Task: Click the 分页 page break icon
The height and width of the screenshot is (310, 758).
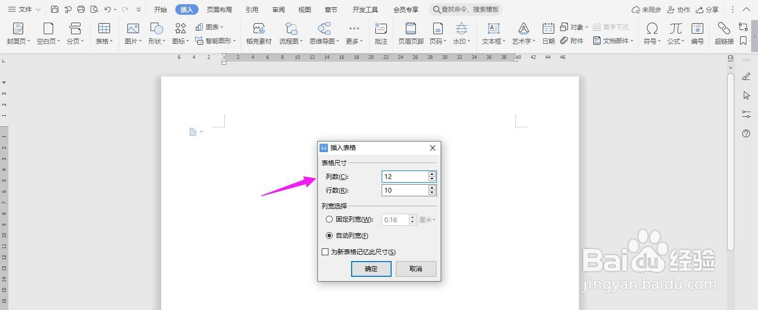Action: [x=75, y=28]
